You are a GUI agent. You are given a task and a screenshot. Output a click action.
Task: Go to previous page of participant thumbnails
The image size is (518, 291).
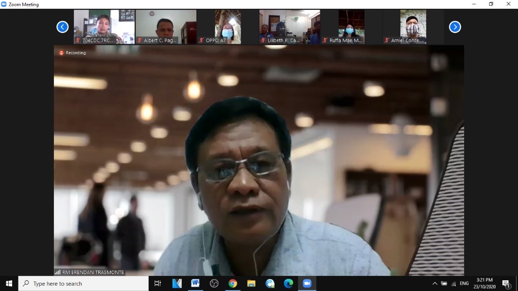click(62, 27)
